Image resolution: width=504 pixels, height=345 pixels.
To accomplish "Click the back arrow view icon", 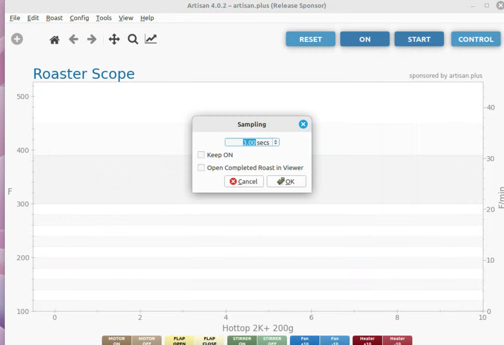I will 73,39.
